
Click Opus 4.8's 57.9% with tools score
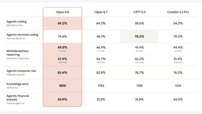[62, 59]
